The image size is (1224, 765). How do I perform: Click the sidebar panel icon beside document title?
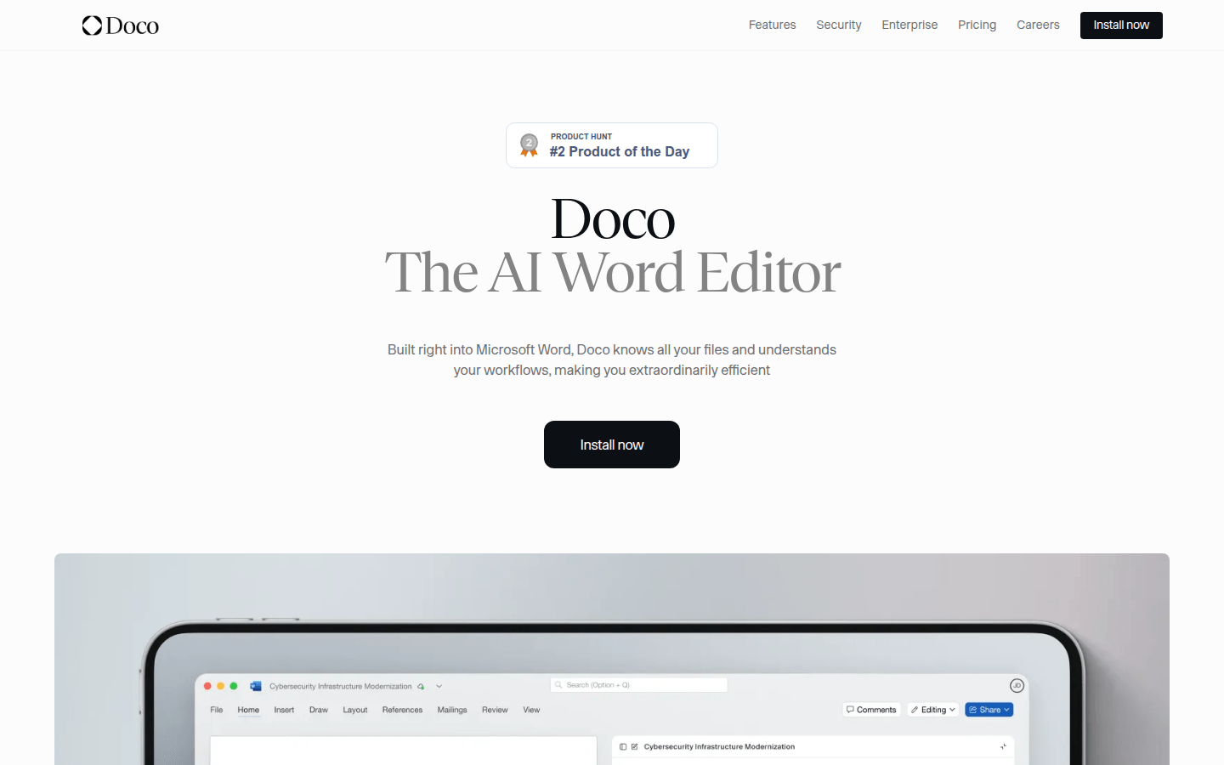click(623, 747)
